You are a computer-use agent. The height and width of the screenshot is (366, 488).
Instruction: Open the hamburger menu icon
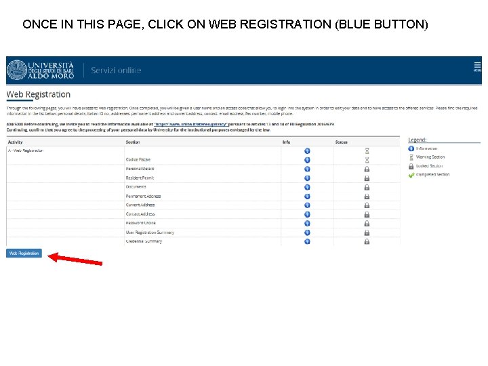pyautogui.click(x=477, y=66)
